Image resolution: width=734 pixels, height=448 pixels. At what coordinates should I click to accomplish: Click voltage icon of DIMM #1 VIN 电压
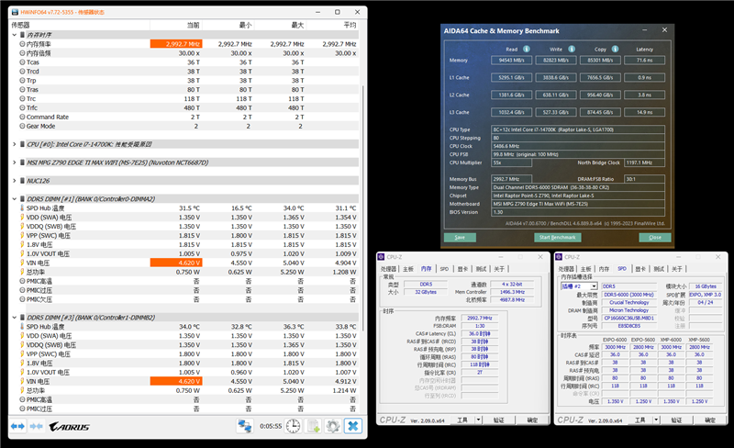(21, 263)
